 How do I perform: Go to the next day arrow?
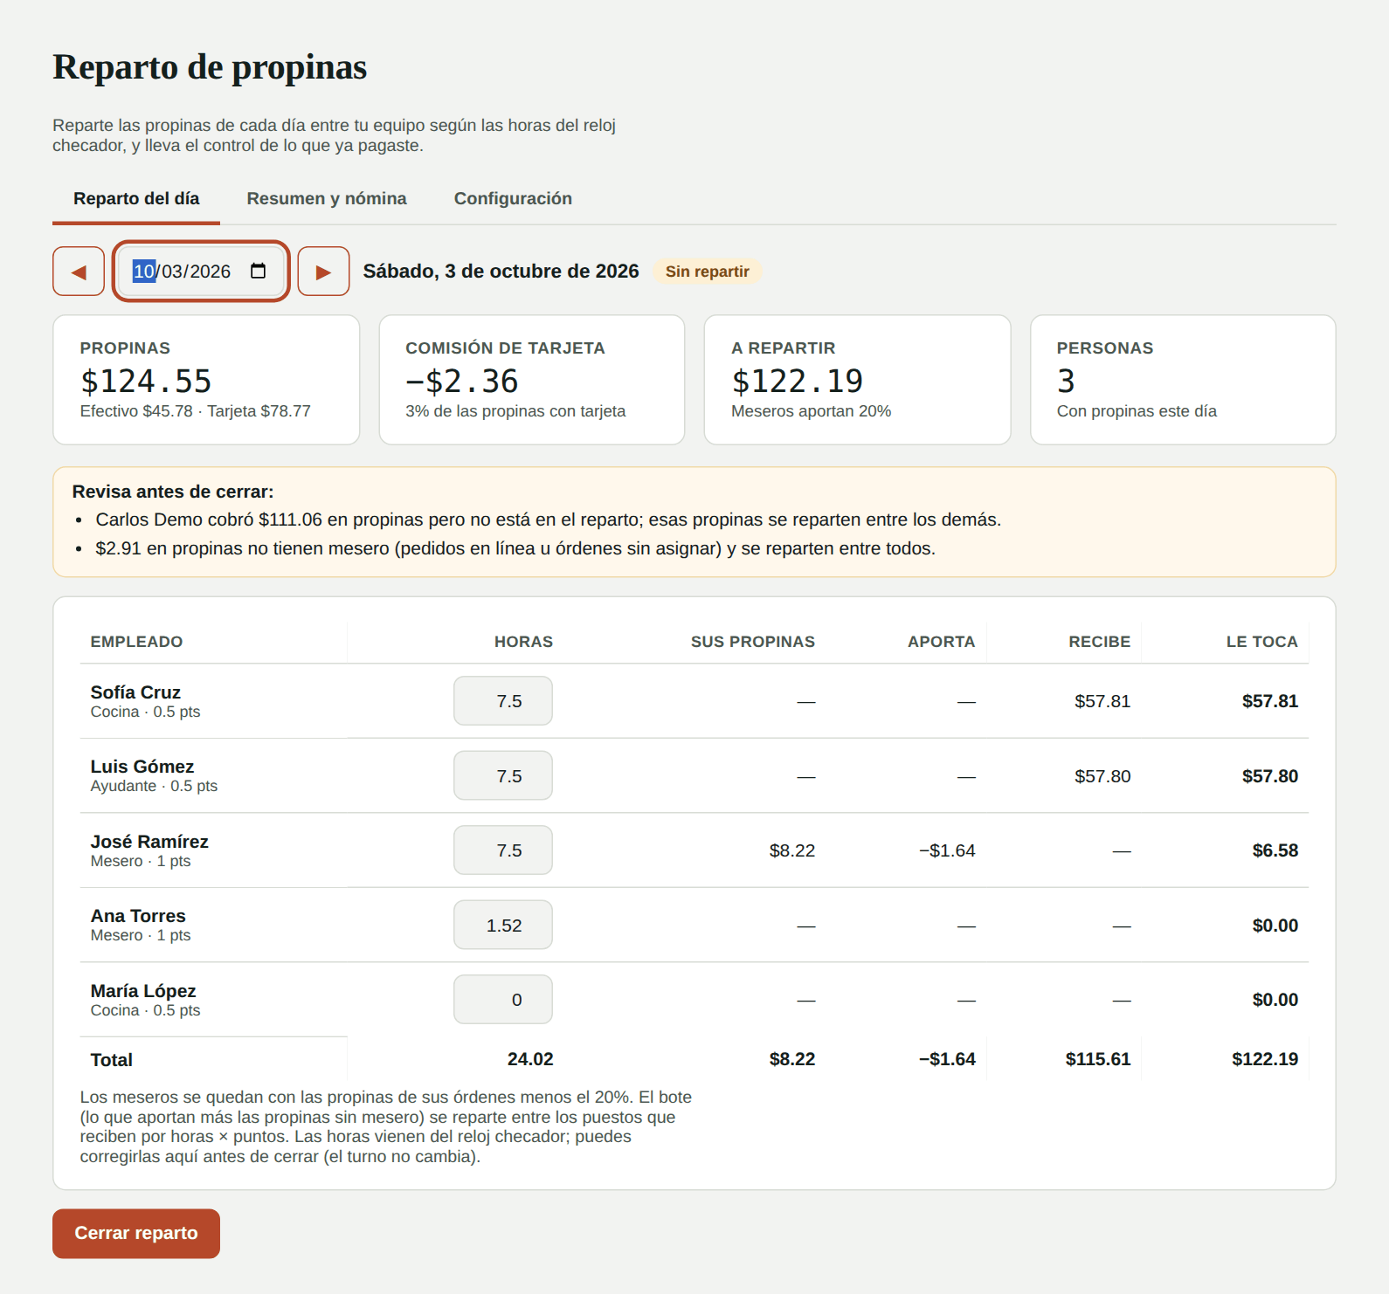pos(323,272)
